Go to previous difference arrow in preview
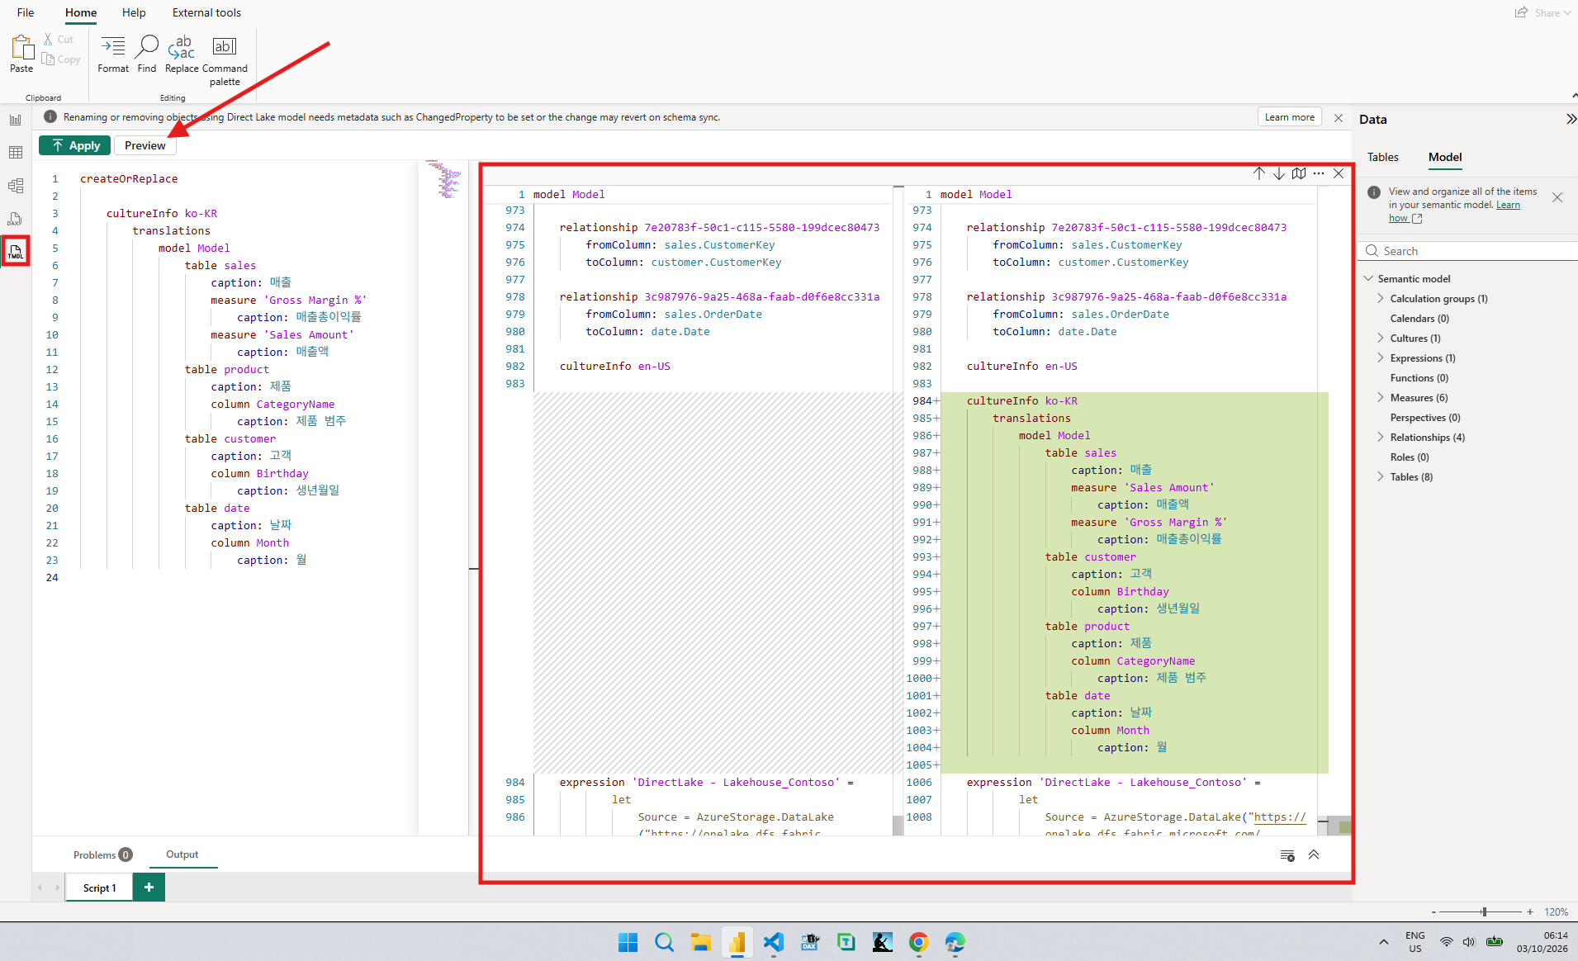The width and height of the screenshot is (1578, 961). coord(1258,173)
